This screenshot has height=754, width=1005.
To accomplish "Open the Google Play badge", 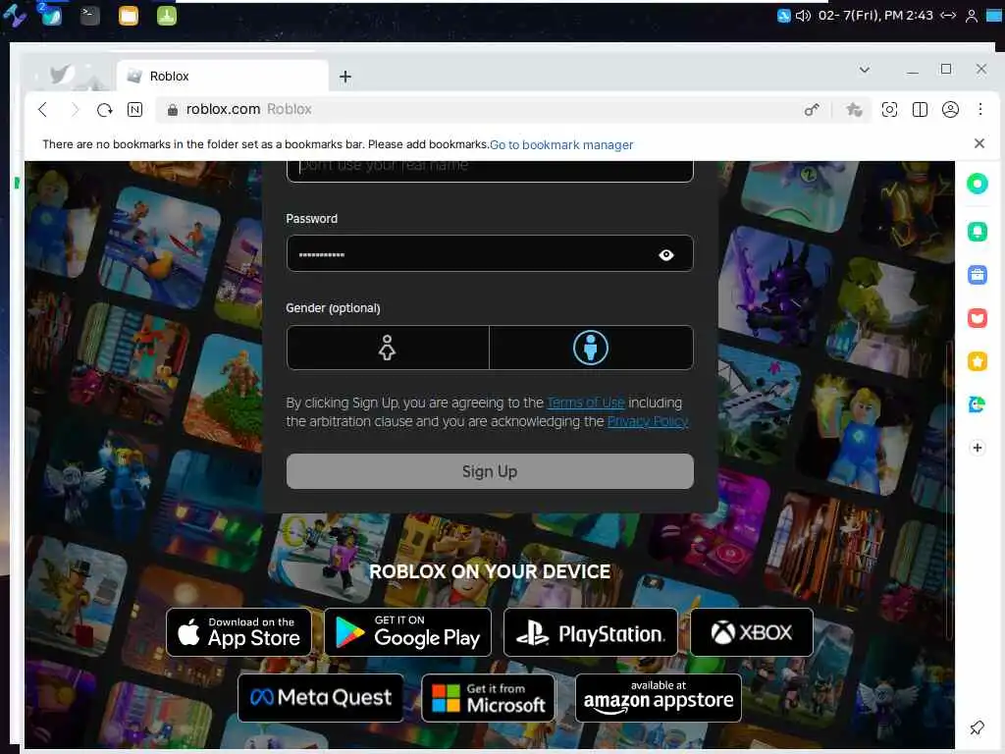I will (407, 632).
